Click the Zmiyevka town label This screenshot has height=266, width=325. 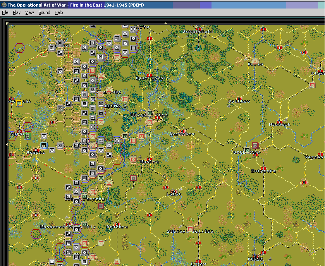pyautogui.click(x=263, y=171)
